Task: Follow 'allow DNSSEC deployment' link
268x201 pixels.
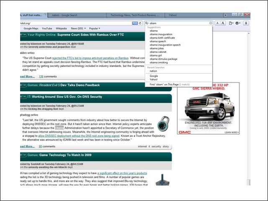Action: (79, 136)
